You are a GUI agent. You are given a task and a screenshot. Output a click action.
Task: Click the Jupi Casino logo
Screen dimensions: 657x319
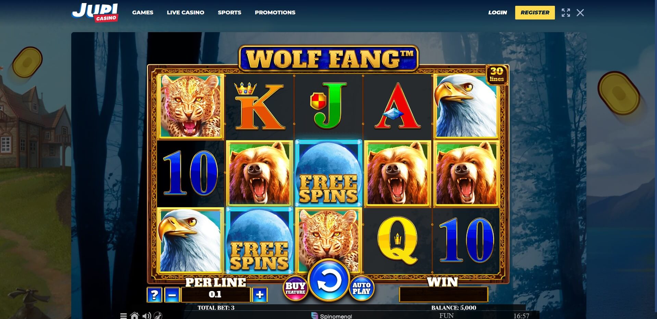pyautogui.click(x=95, y=12)
